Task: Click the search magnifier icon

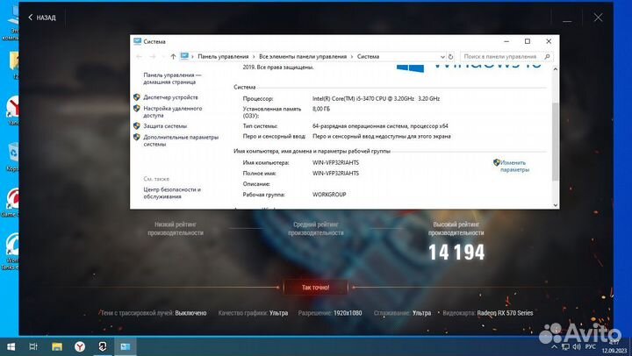Action: click(x=547, y=56)
